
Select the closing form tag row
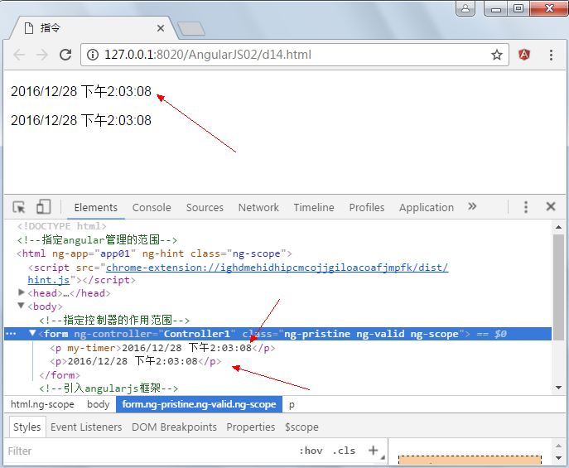tap(60, 375)
